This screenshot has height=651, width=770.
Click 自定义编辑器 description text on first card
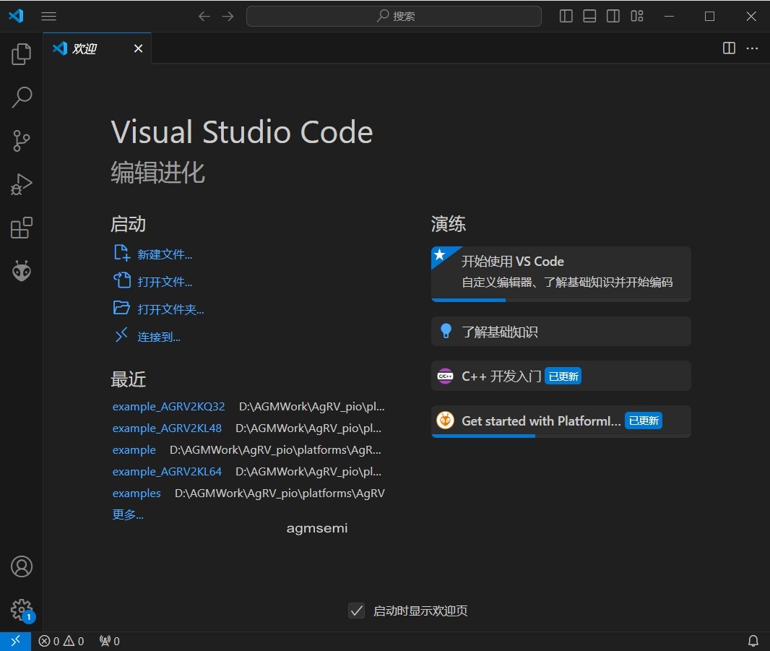[x=567, y=283]
